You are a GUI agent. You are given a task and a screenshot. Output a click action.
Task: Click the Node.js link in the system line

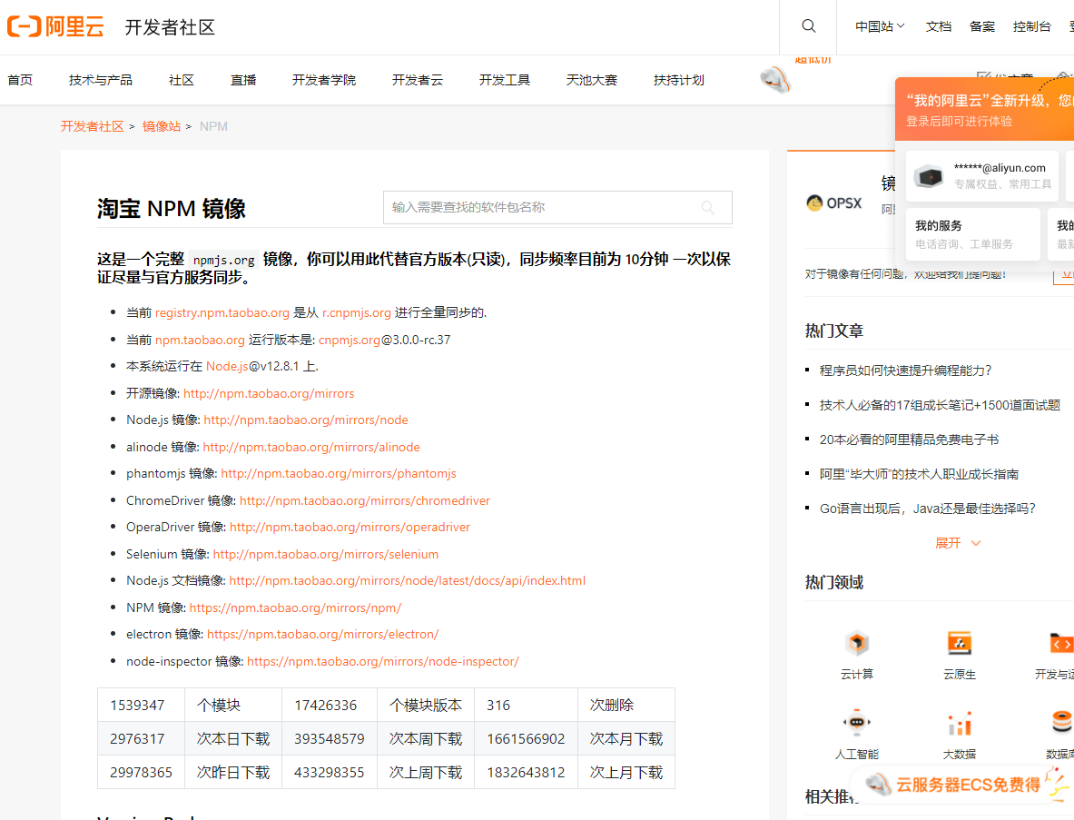[x=227, y=366]
